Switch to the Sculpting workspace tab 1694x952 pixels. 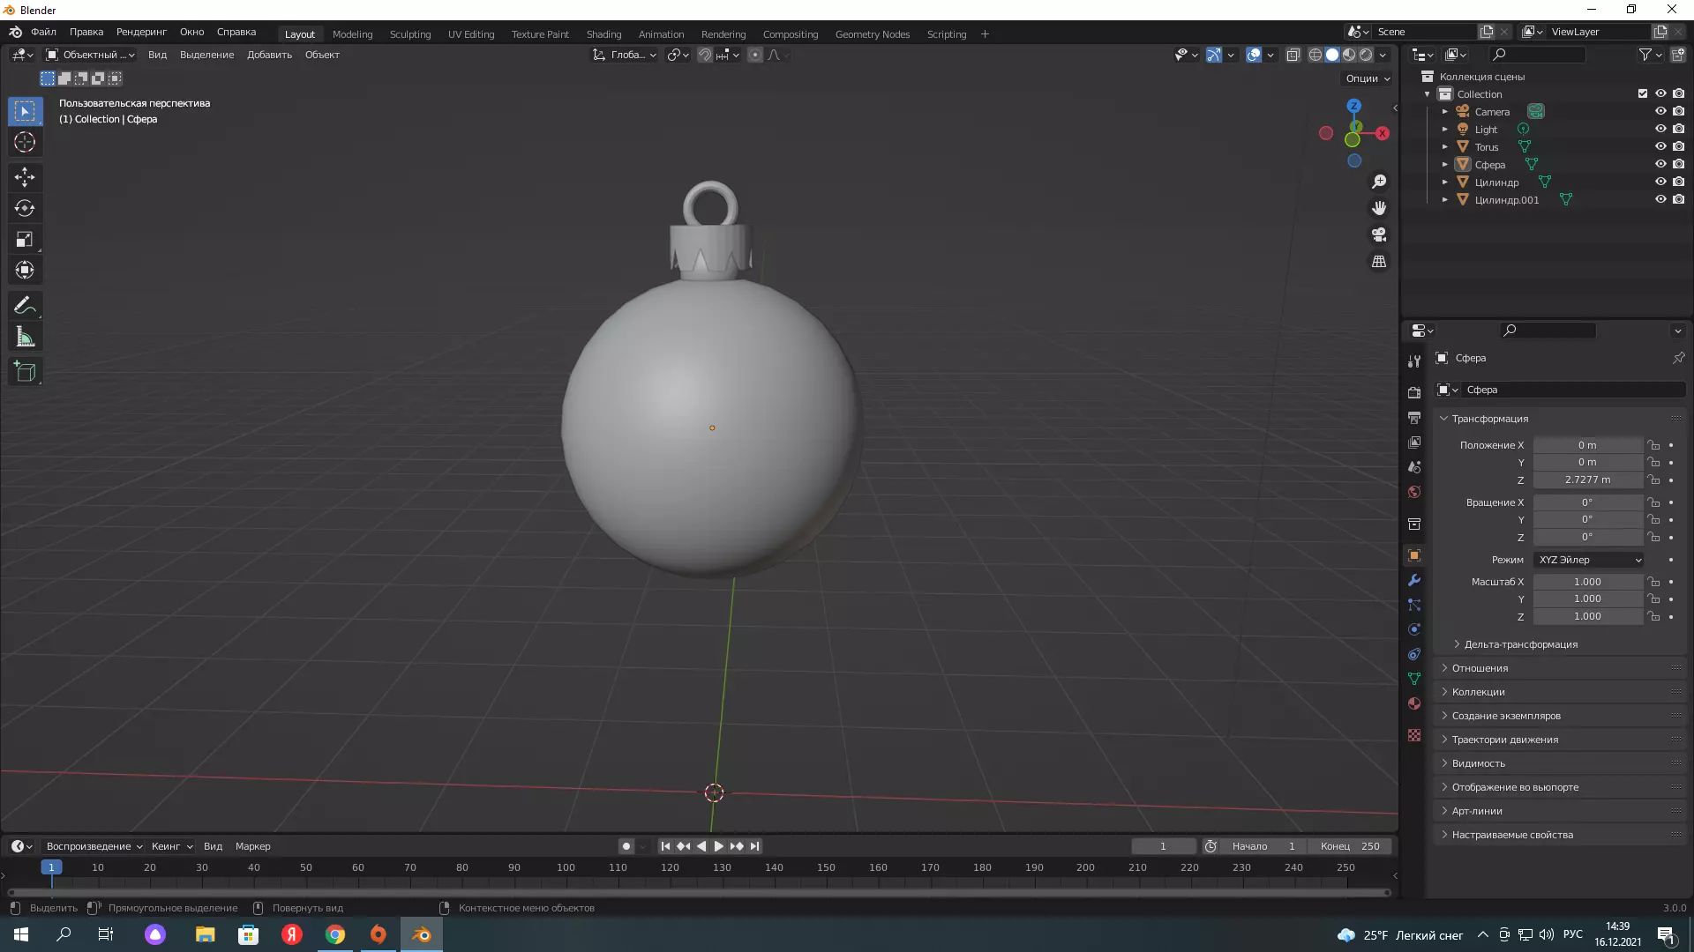coord(410,34)
